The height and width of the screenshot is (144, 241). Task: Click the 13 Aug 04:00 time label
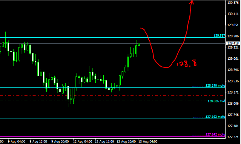148,141
